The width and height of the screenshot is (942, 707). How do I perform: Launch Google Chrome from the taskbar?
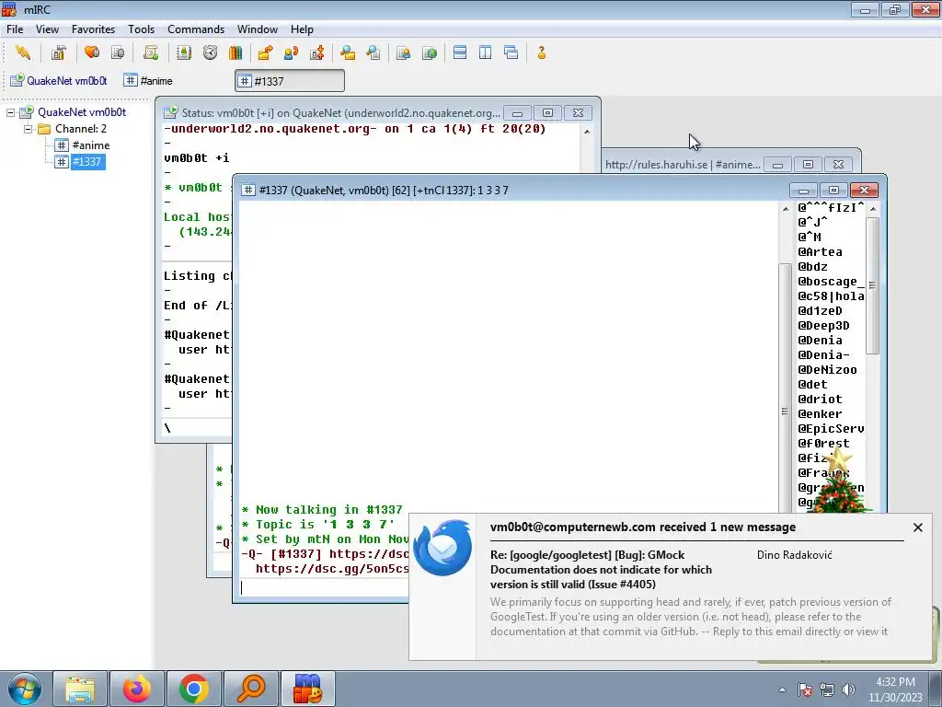click(193, 689)
